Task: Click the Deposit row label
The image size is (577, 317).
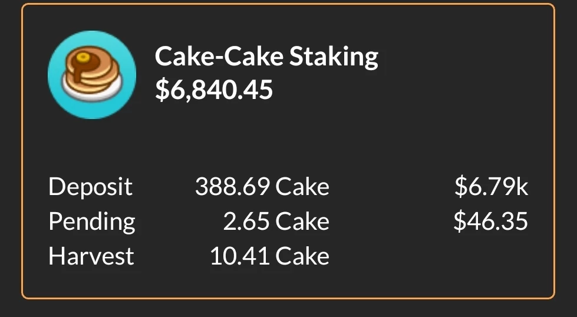Action: click(90, 187)
